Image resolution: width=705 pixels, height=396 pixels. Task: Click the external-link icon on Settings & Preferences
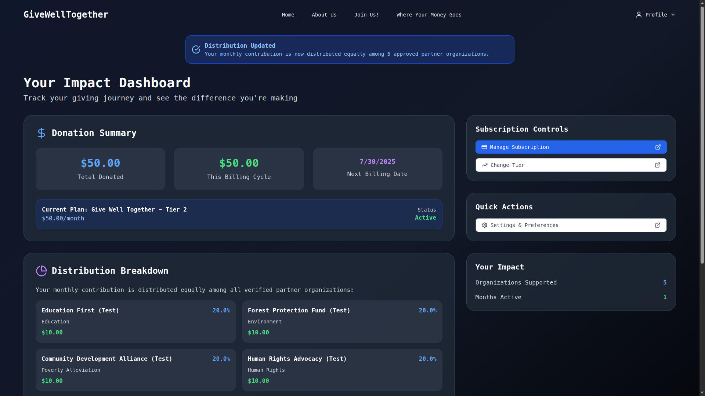coord(658,225)
